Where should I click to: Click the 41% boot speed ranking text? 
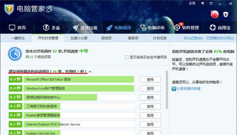click(x=218, y=52)
